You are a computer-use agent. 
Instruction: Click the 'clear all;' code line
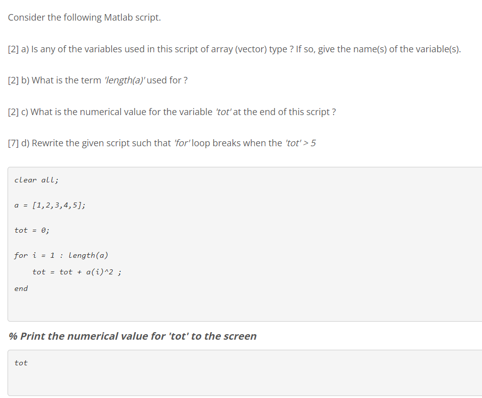[36, 180]
